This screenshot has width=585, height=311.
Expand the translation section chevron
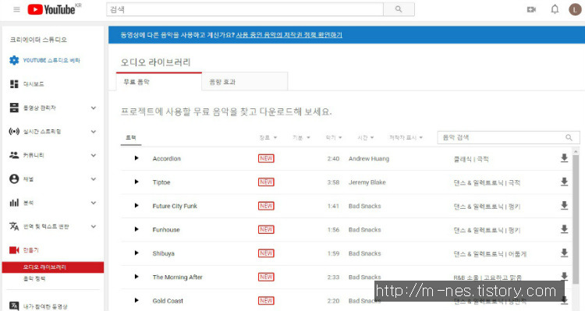(94, 226)
